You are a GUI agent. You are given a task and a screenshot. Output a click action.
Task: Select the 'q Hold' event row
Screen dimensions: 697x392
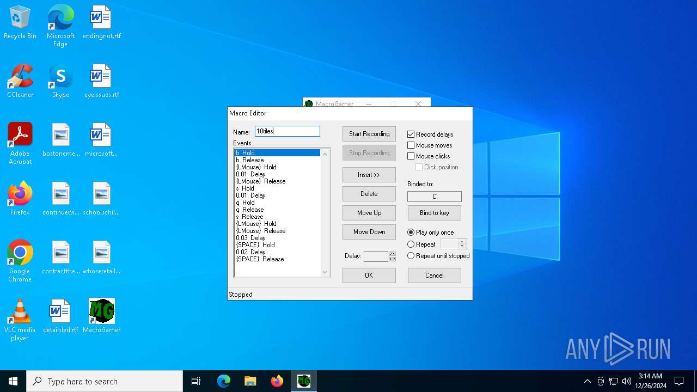pyautogui.click(x=278, y=203)
